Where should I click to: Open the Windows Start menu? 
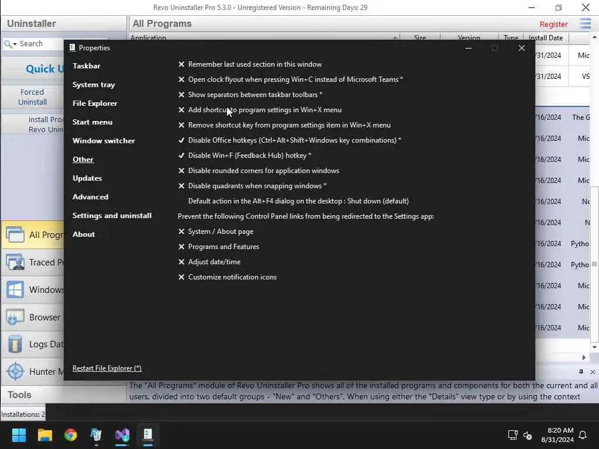click(19, 435)
